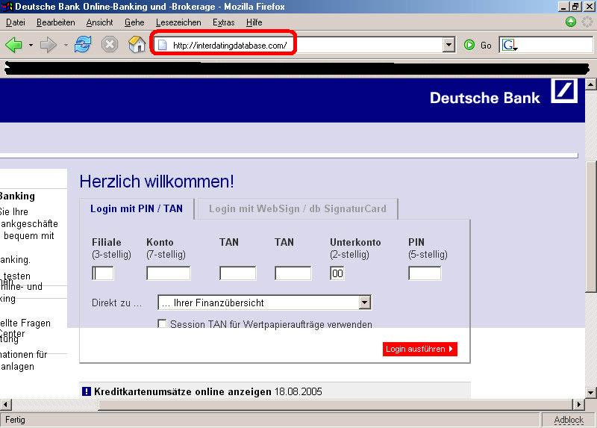The width and height of the screenshot is (597, 428).
Task: Open the Extras menu
Action: click(x=223, y=22)
